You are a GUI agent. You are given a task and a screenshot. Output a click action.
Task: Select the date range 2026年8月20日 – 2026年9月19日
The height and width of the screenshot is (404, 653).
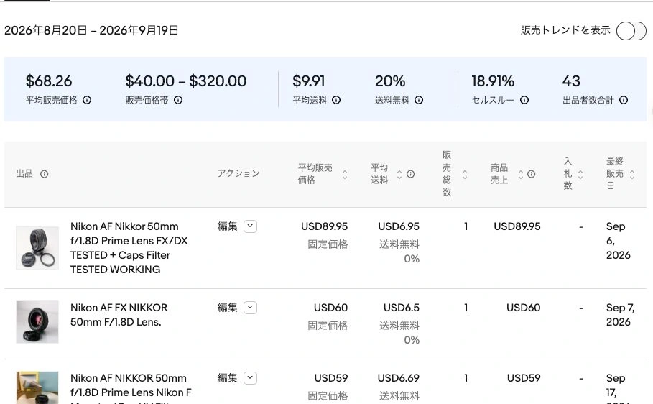pyautogui.click(x=92, y=30)
